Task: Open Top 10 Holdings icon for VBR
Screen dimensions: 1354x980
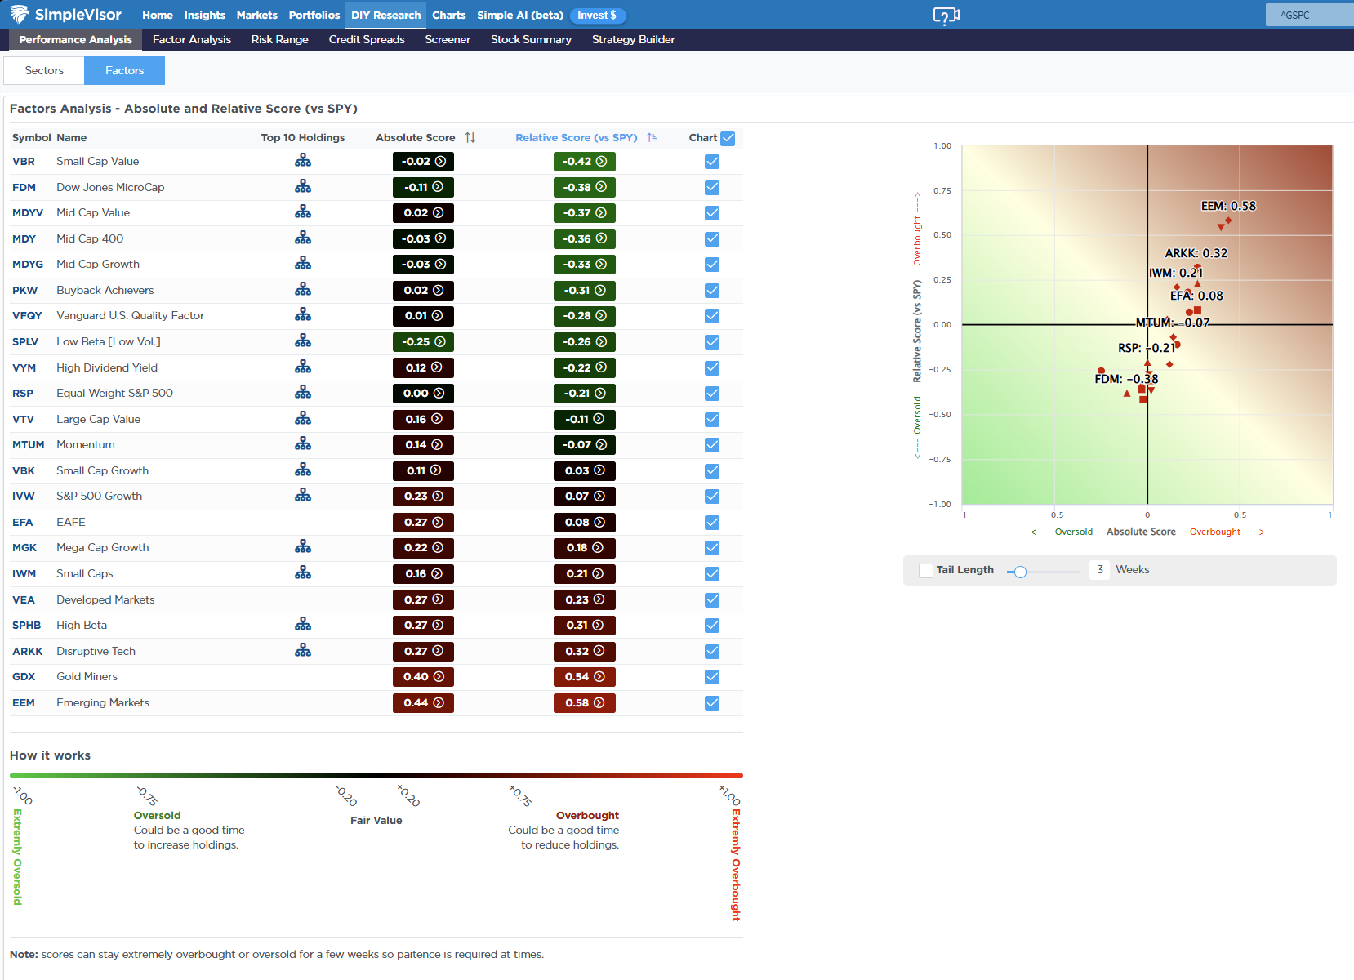Action: pos(303,161)
